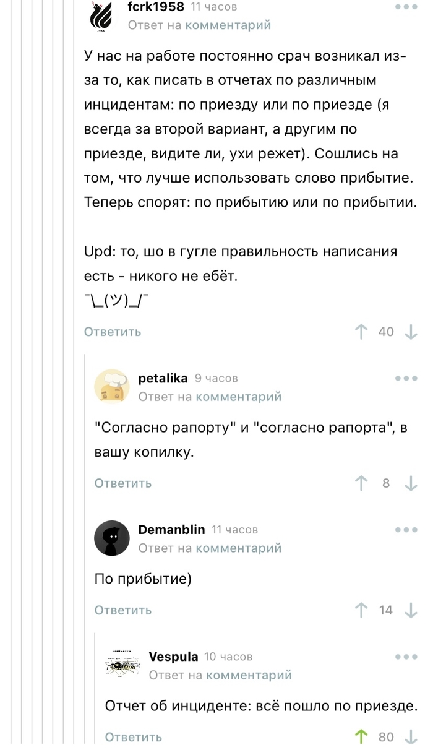Downvote Vespula's incident report joke comment
Viewport: 433px width, 750px height.
411,736
